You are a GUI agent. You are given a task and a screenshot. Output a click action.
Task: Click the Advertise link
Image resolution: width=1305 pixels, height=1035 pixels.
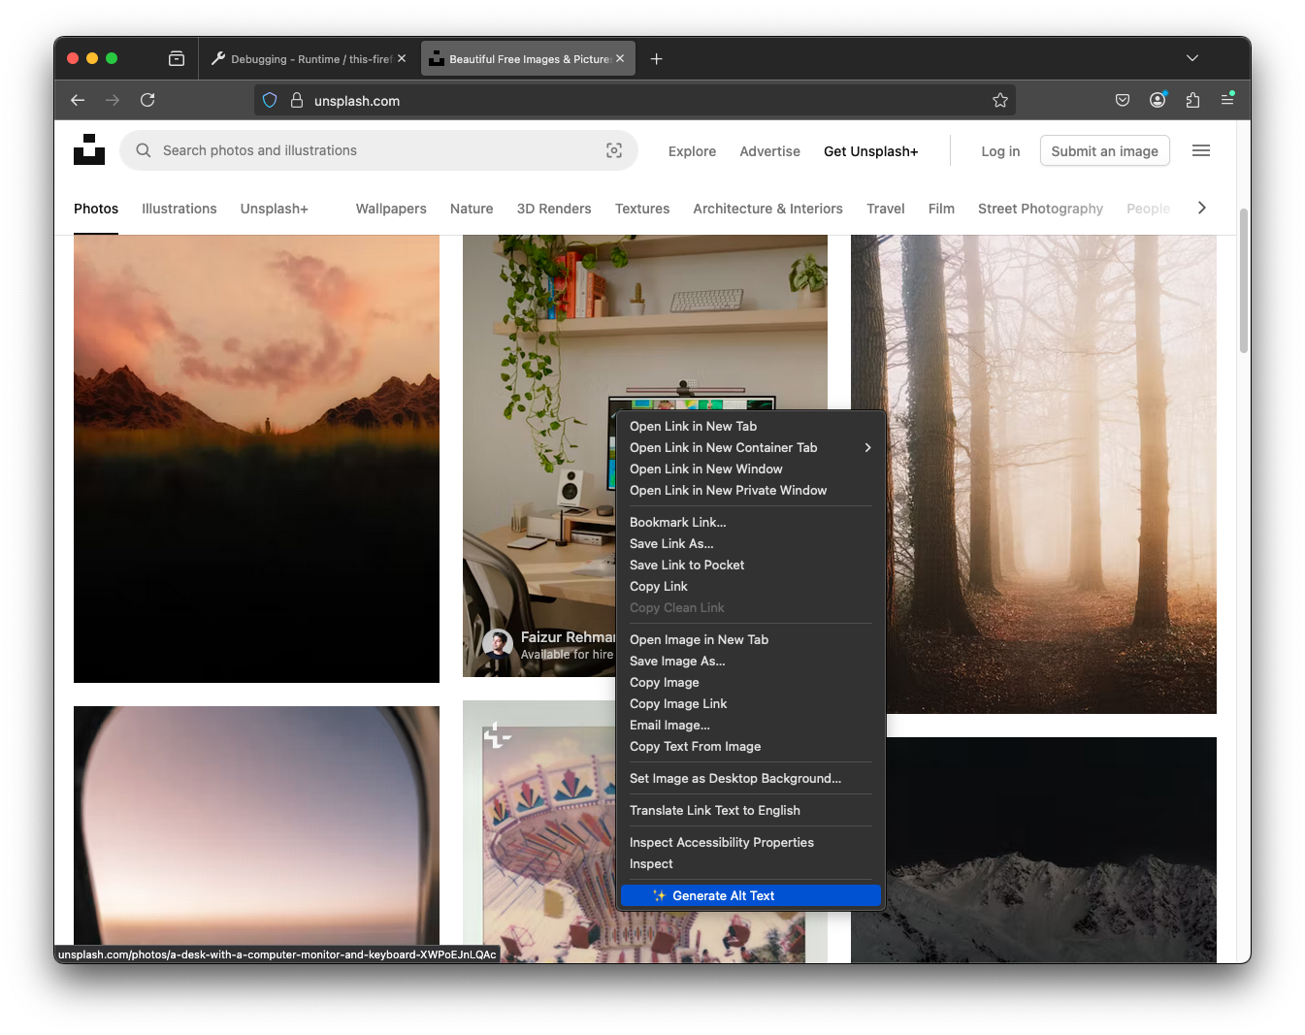(769, 151)
